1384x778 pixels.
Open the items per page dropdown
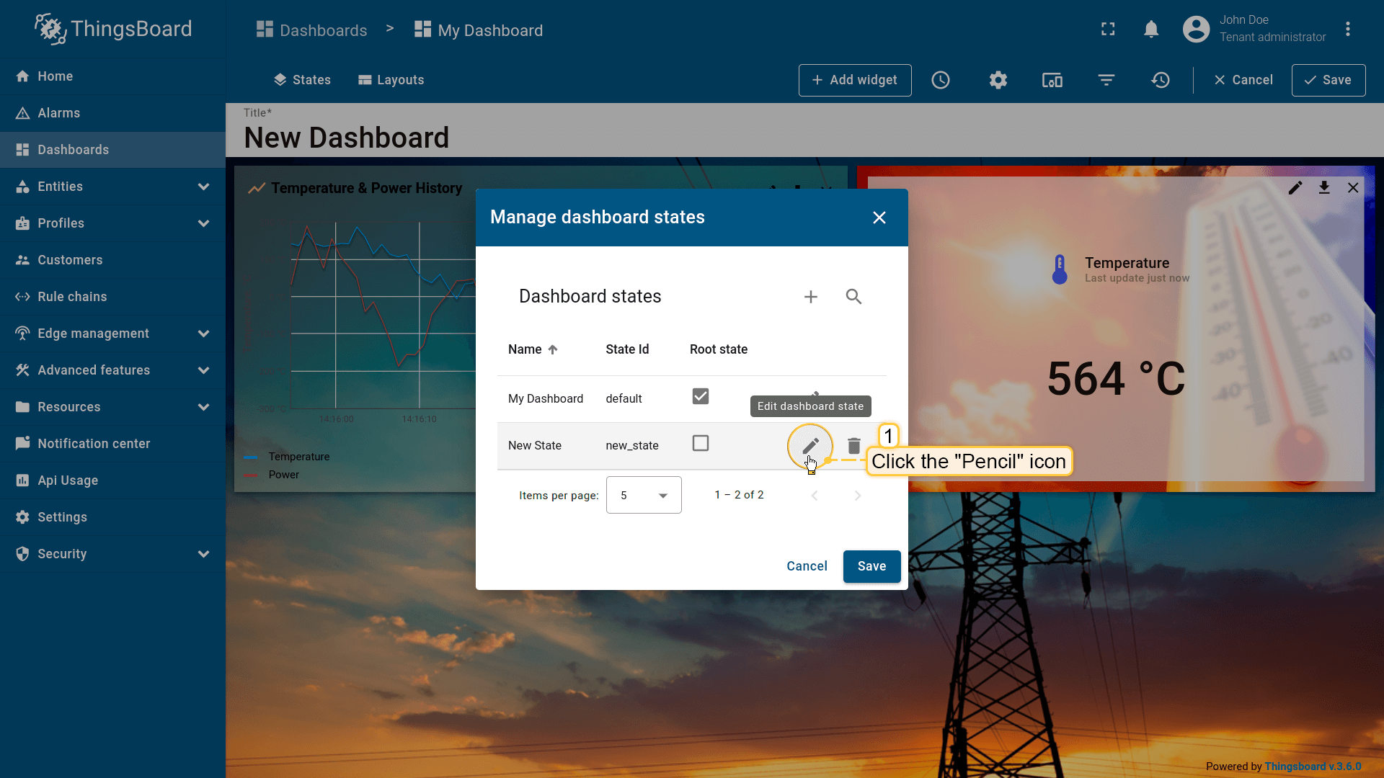(644, 496)
